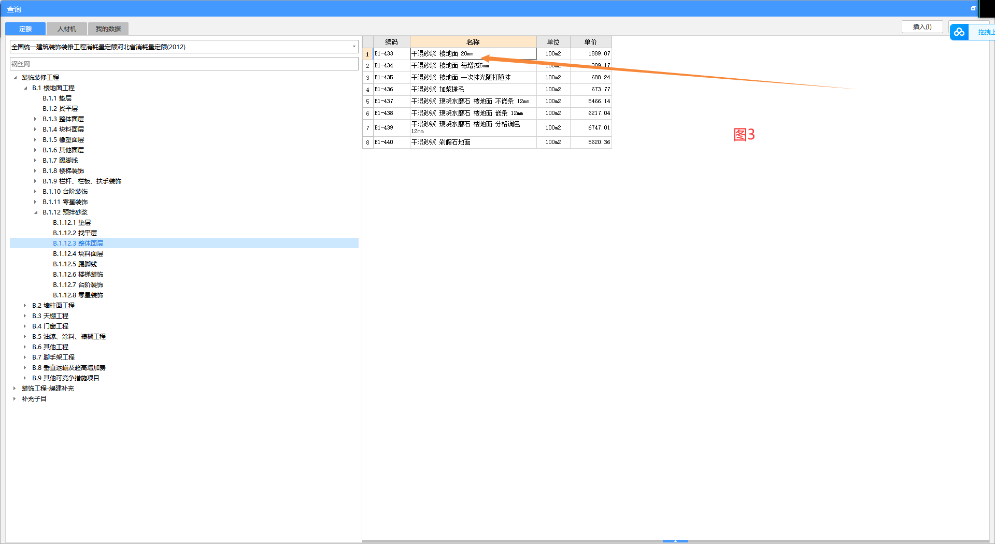Collapse the B.1 楼地面工程 node
995x544 pixels.
[x=25, y=88]
